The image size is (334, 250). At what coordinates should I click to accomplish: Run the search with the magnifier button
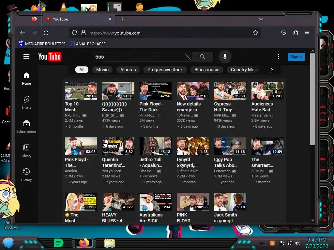[x=202, y=57]
